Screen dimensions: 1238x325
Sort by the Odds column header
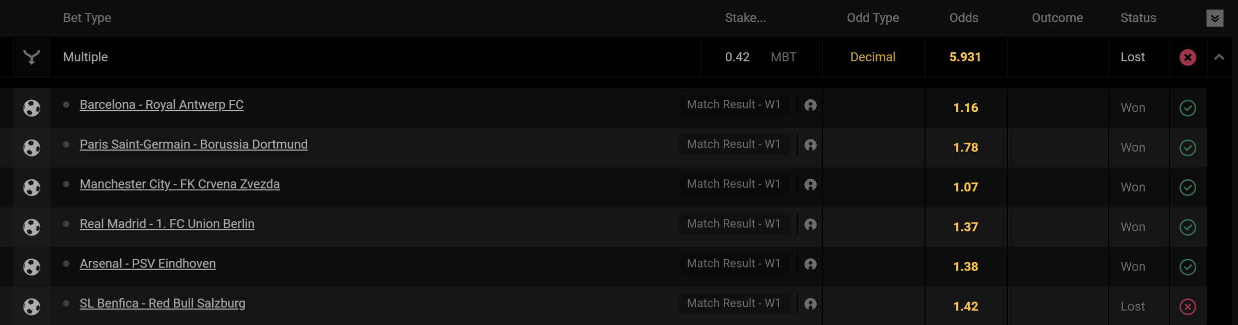tap(964, 18)
